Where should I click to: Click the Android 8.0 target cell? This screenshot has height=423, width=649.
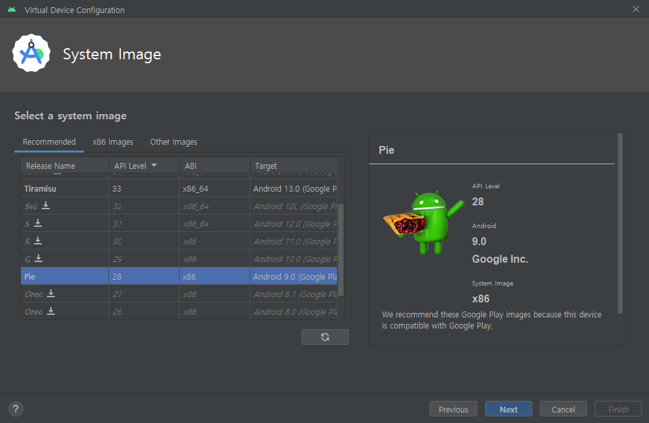(x=293, y=312)
